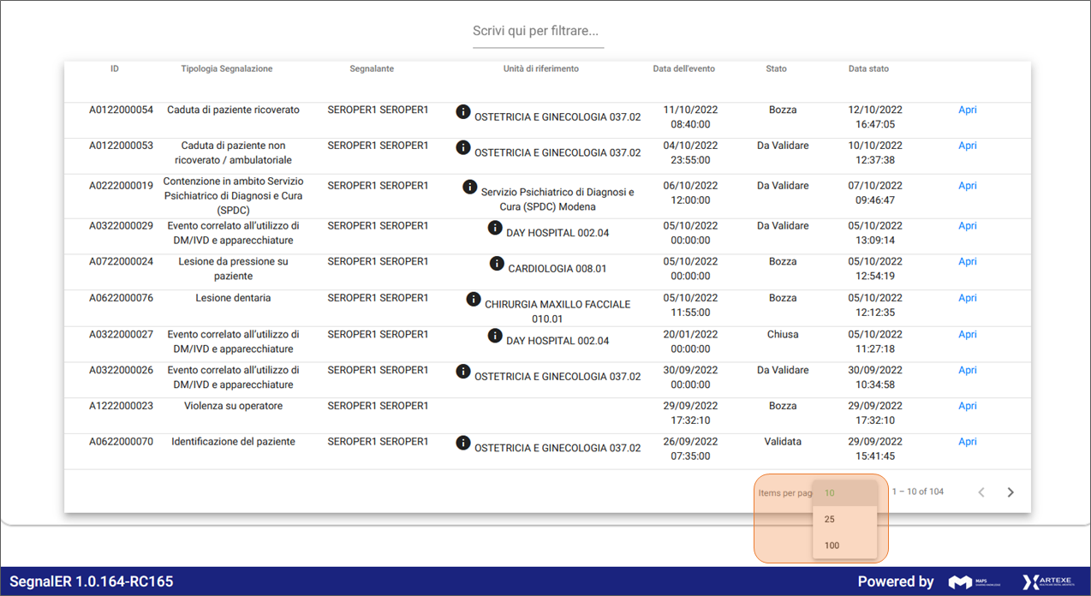Viewport: 1091px width, 596px height.
Task: Sort table by Stato column header
Action: point(776,69)
